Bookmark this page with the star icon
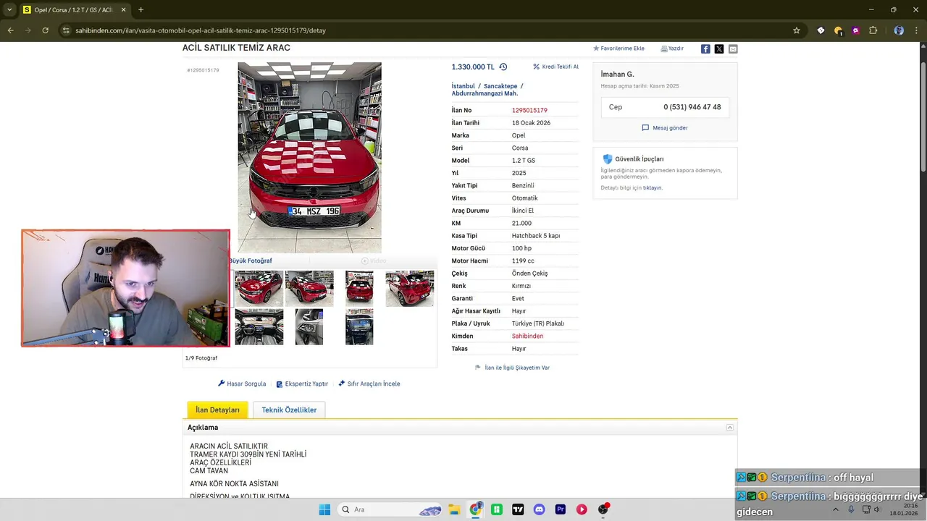The width and height of the screenshot is (927, 521). click(x=797, y=30)
